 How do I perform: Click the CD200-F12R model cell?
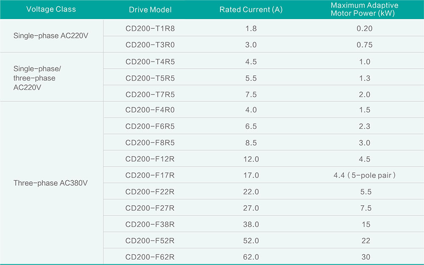pyautogui.click(x=150, y=159)
